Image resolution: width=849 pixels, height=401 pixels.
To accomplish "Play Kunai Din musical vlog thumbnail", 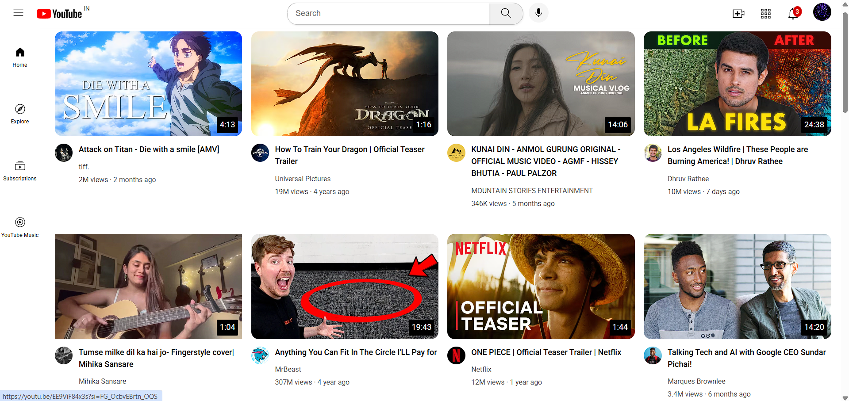I will pyautogui.click(x=541, y=84).
